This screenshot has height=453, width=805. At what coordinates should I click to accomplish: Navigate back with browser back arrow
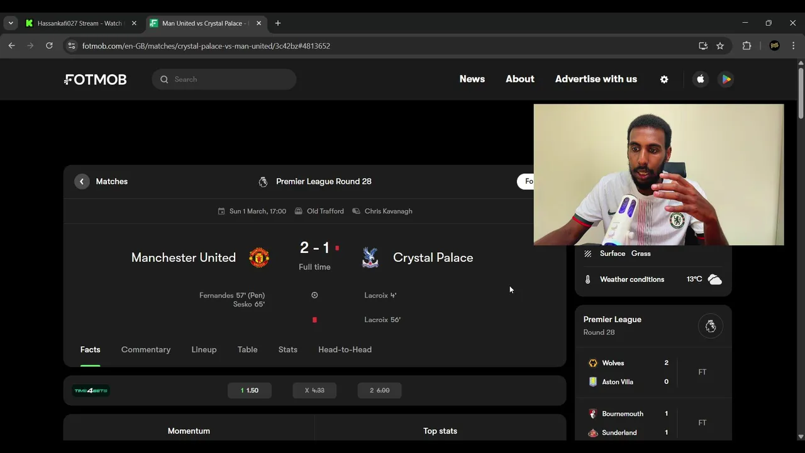click(11, 46)
